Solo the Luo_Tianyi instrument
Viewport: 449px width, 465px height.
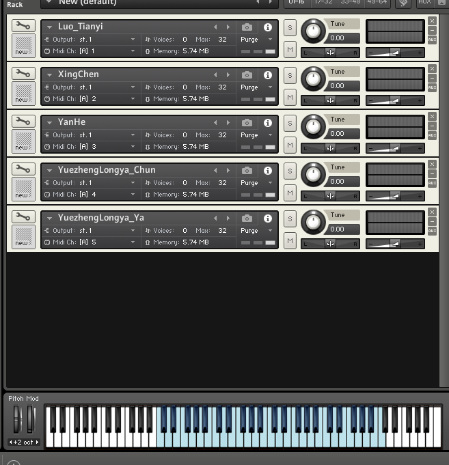pos(290,27)
